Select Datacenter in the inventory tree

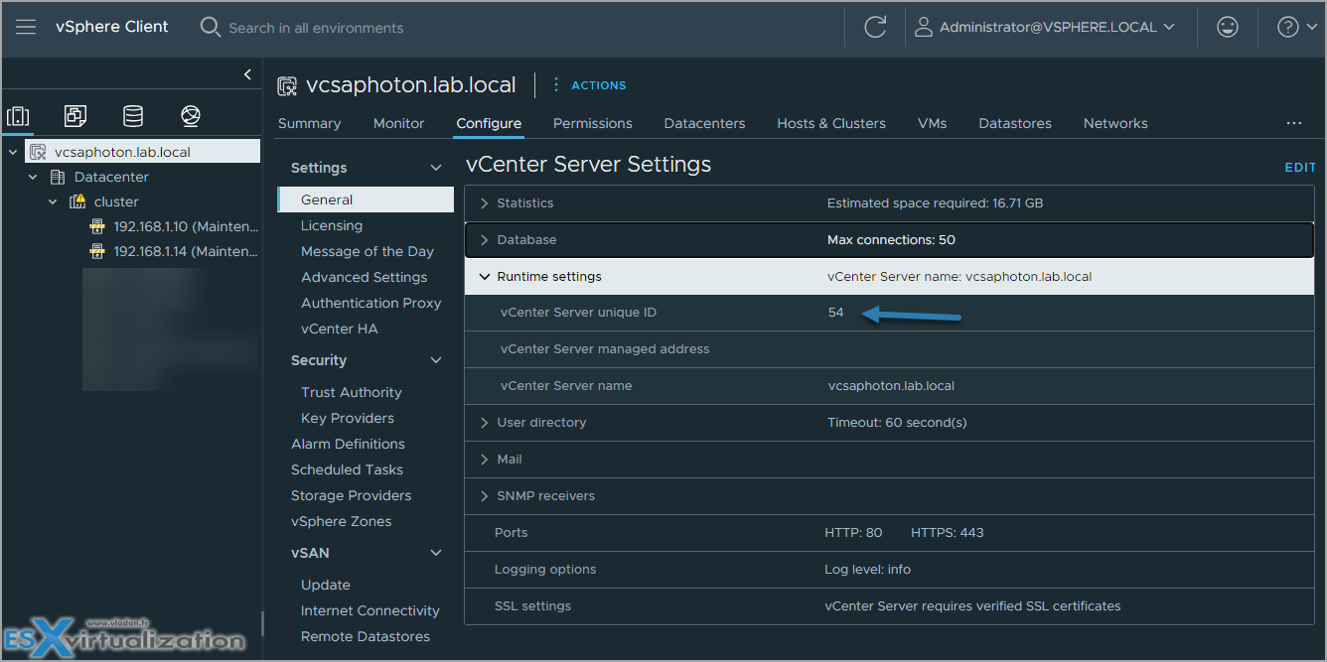tap(111, 177)
